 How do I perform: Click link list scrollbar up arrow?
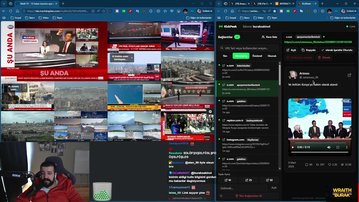pyautogui.click(x=280, y=63)
